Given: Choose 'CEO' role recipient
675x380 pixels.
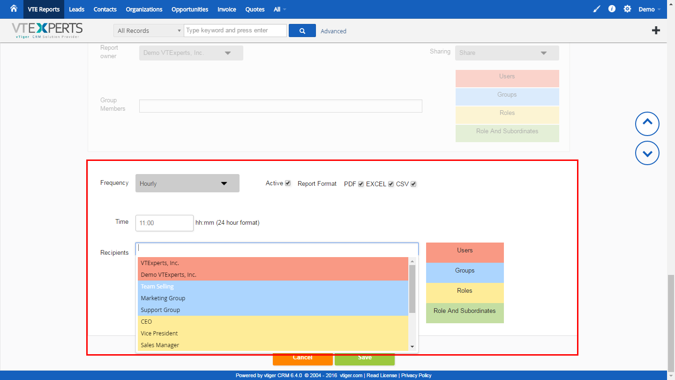Looking at the screenshot, I should [273, 322].
